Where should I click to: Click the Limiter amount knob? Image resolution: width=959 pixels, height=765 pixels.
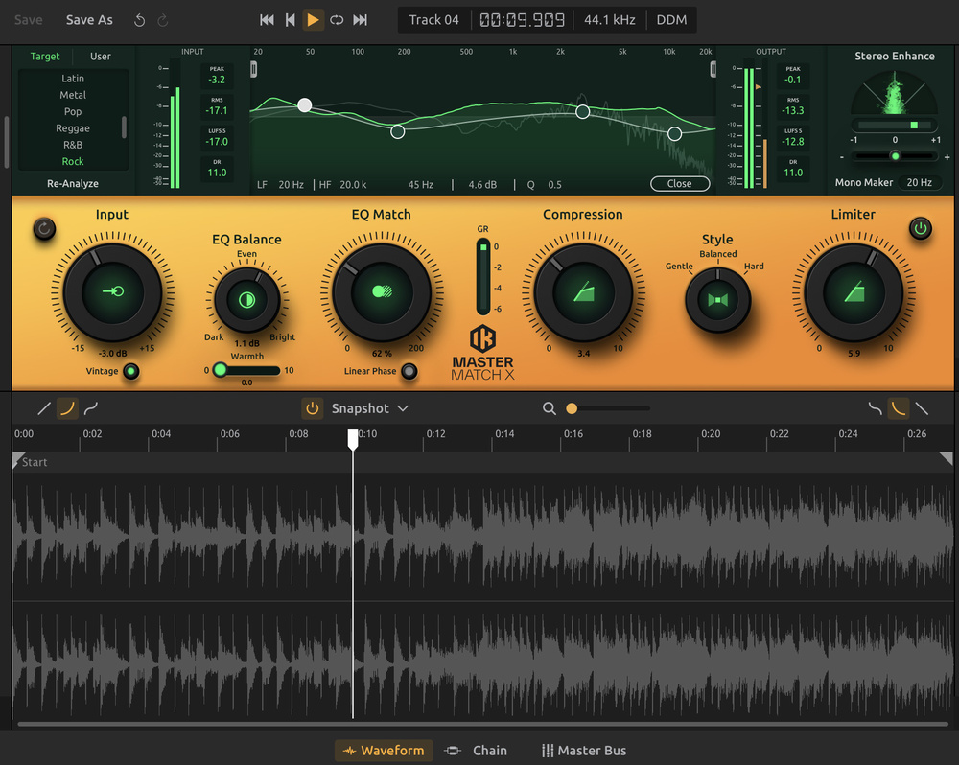[x=854, y=291]
